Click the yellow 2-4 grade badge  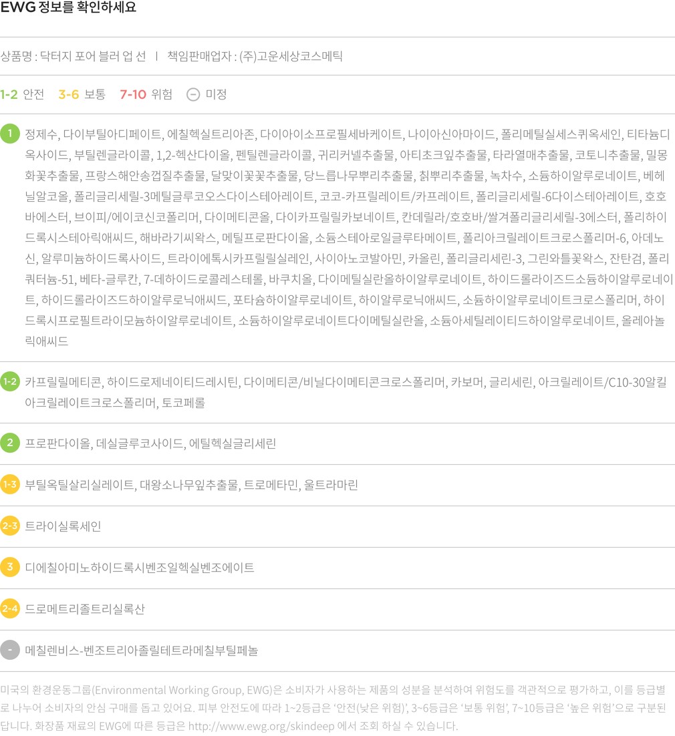(10, 609)
